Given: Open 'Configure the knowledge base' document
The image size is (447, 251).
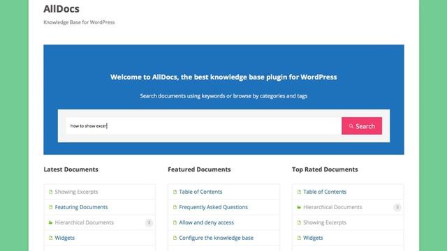Looking at the screenshot, I should coord(216,238).
